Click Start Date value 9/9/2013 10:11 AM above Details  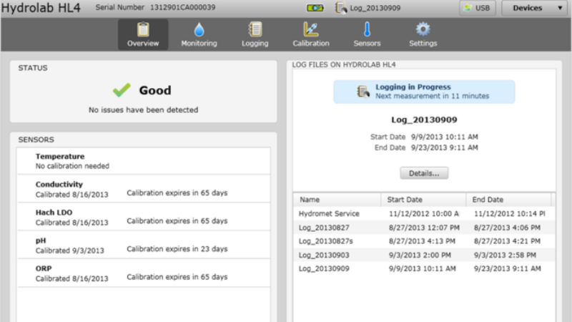pyautogui.click(x=444, y=137)
